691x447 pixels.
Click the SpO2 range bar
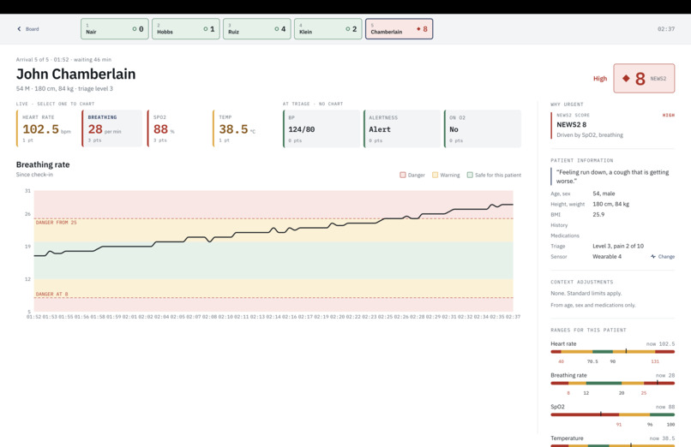click(x=613, y=414)
